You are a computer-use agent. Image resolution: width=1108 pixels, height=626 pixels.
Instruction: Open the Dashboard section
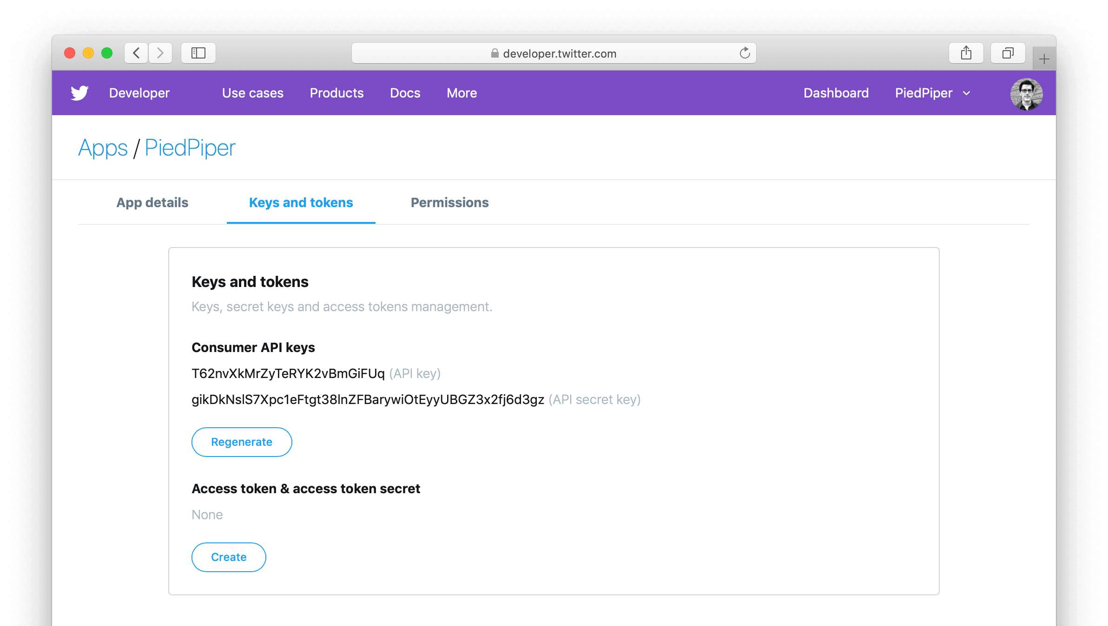836,93
